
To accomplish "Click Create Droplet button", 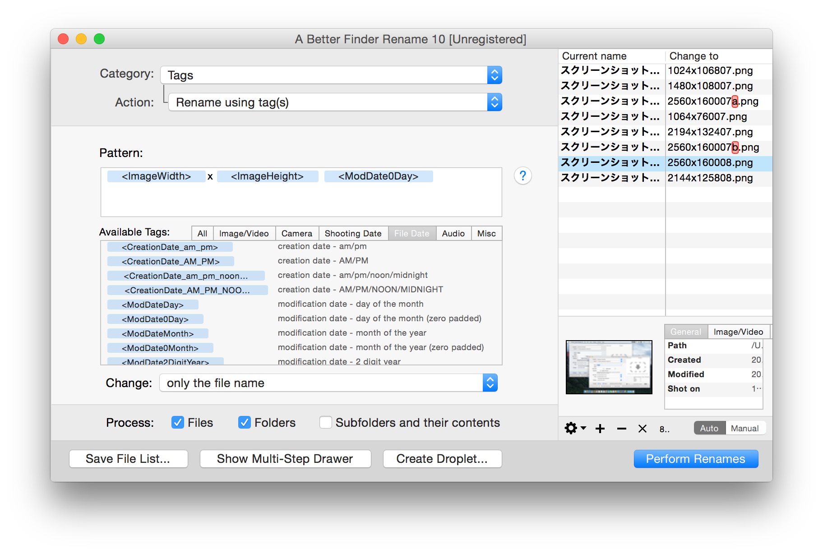I will [442, 459].
